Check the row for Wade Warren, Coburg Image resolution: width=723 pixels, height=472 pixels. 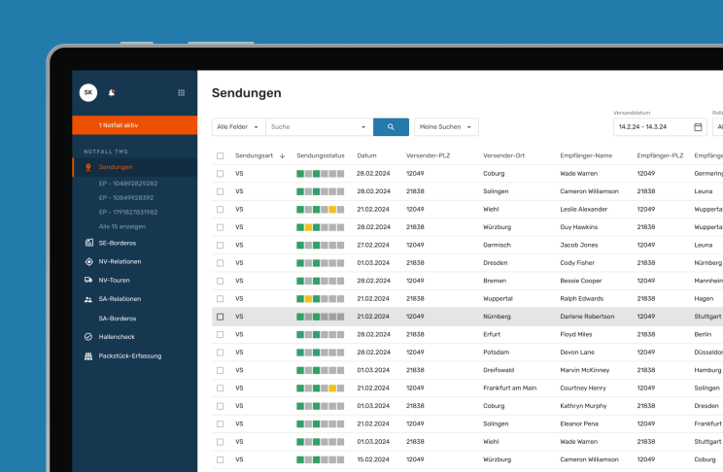pos(221,174)
